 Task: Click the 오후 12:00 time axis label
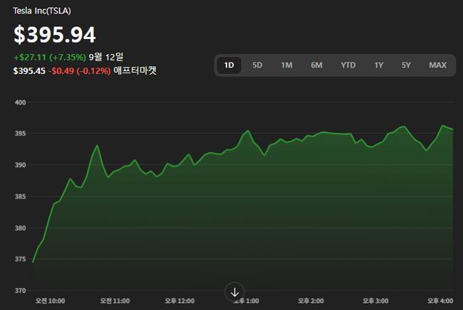(x=180, y=301)
